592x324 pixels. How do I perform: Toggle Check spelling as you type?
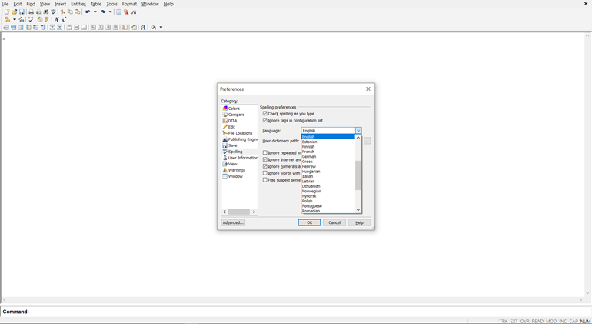coord(265,113)
